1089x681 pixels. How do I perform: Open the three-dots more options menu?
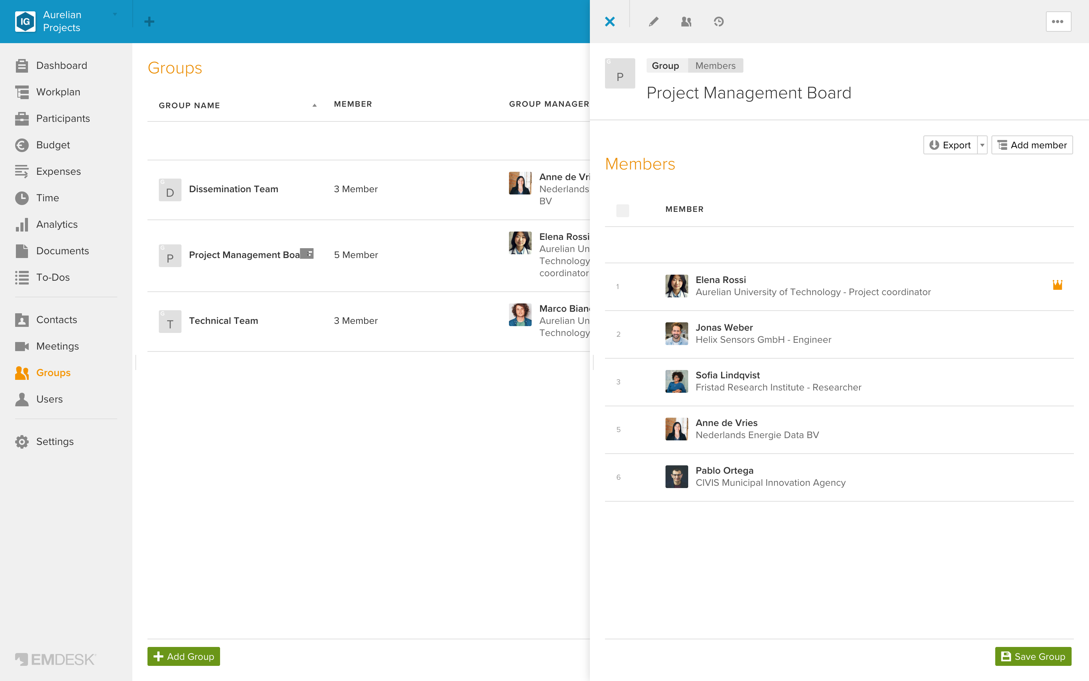pyautogui.click(x=1058, y=22)
